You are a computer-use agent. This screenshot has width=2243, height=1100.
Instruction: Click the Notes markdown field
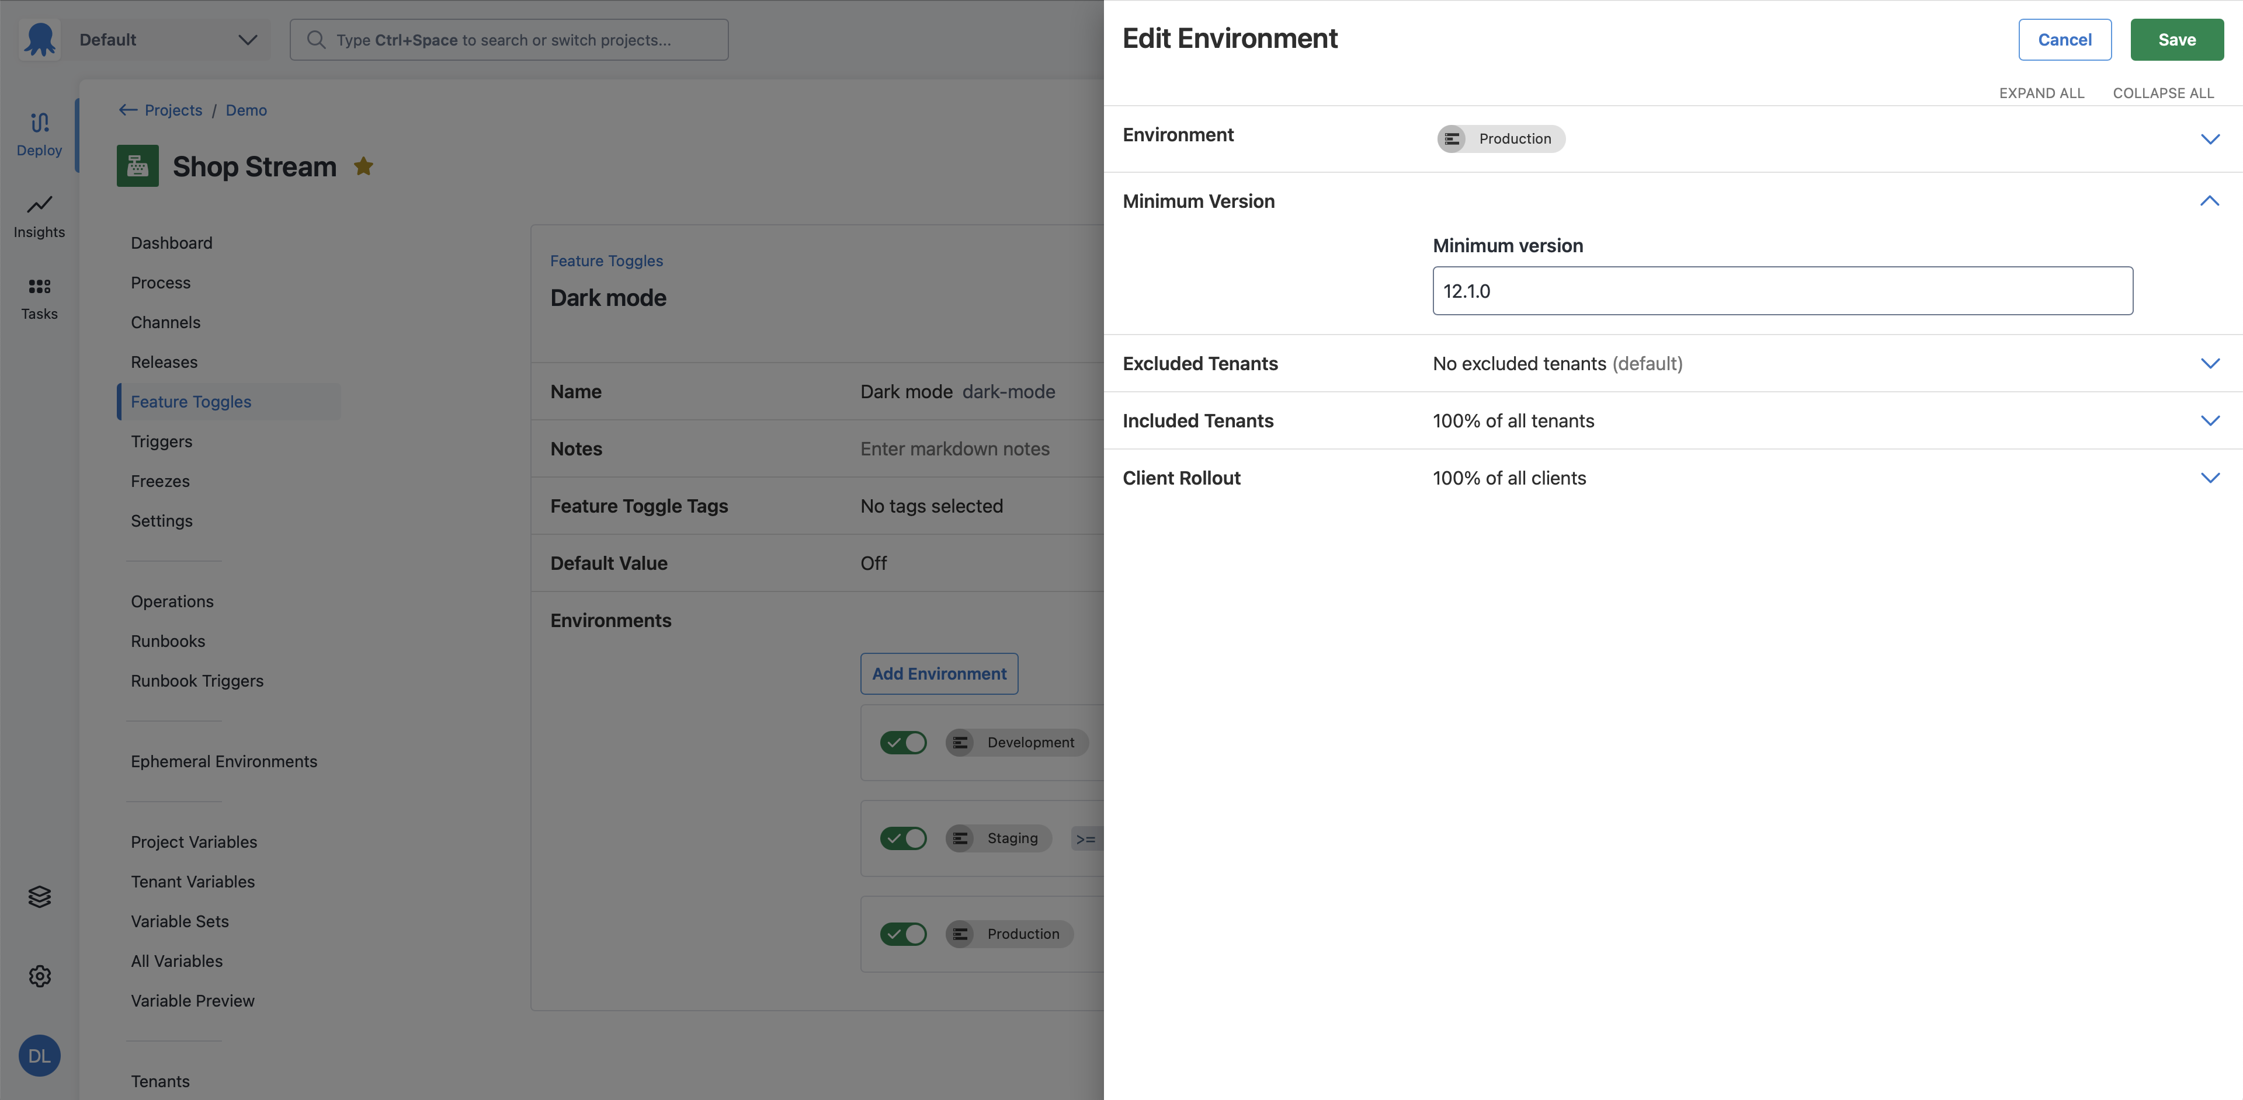(x=954, y=449)
